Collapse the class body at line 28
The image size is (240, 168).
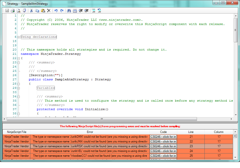pos(19,84)
